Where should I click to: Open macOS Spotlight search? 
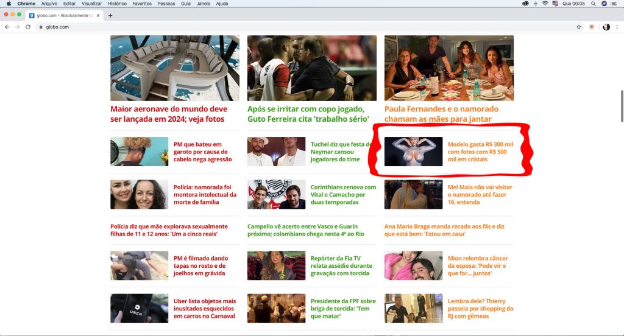tap(593, 4)
